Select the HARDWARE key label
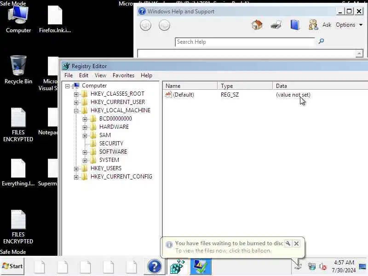 click(114, 127)
